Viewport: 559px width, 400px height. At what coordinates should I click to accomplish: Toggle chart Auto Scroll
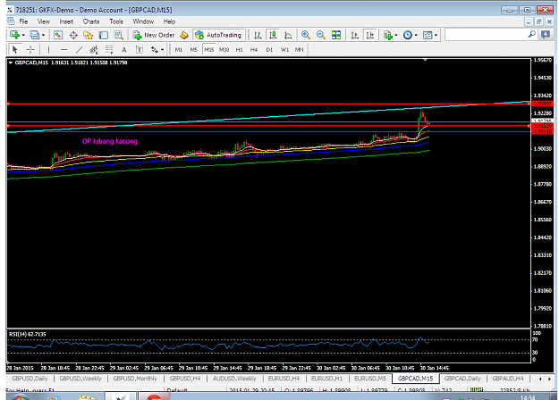click(x=355, y=35)
